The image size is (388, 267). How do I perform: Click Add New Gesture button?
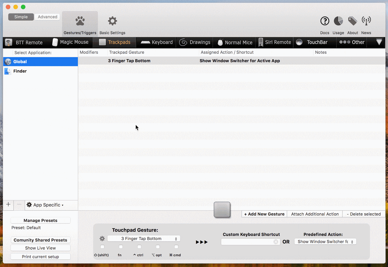[264, 214]
